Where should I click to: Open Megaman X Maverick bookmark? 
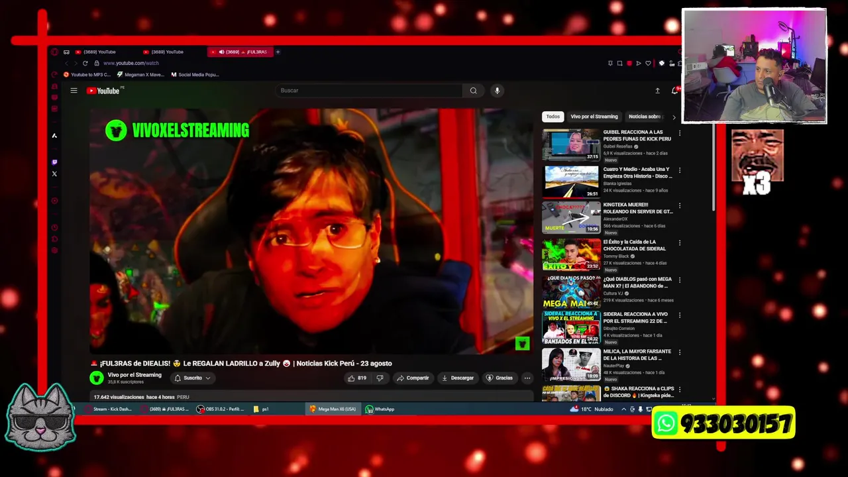(140, 75)
